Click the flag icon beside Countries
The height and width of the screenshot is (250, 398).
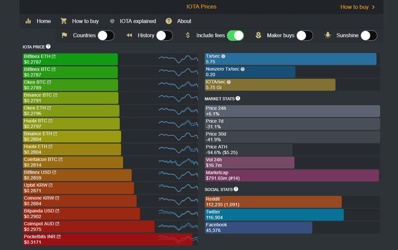click(65, 35)
